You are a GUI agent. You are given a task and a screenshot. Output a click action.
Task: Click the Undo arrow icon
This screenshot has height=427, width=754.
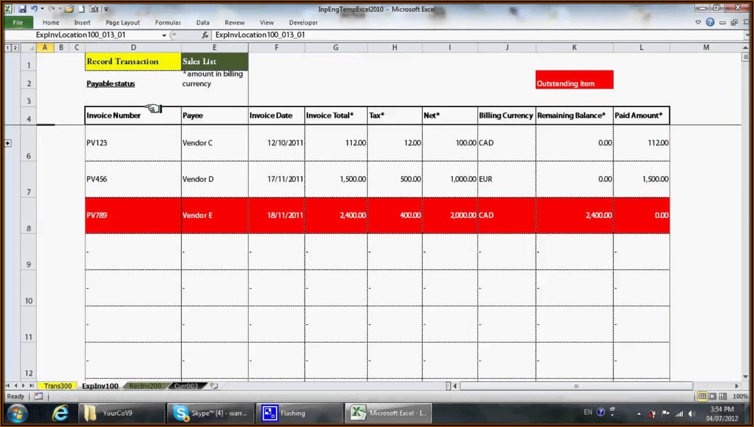34,9
